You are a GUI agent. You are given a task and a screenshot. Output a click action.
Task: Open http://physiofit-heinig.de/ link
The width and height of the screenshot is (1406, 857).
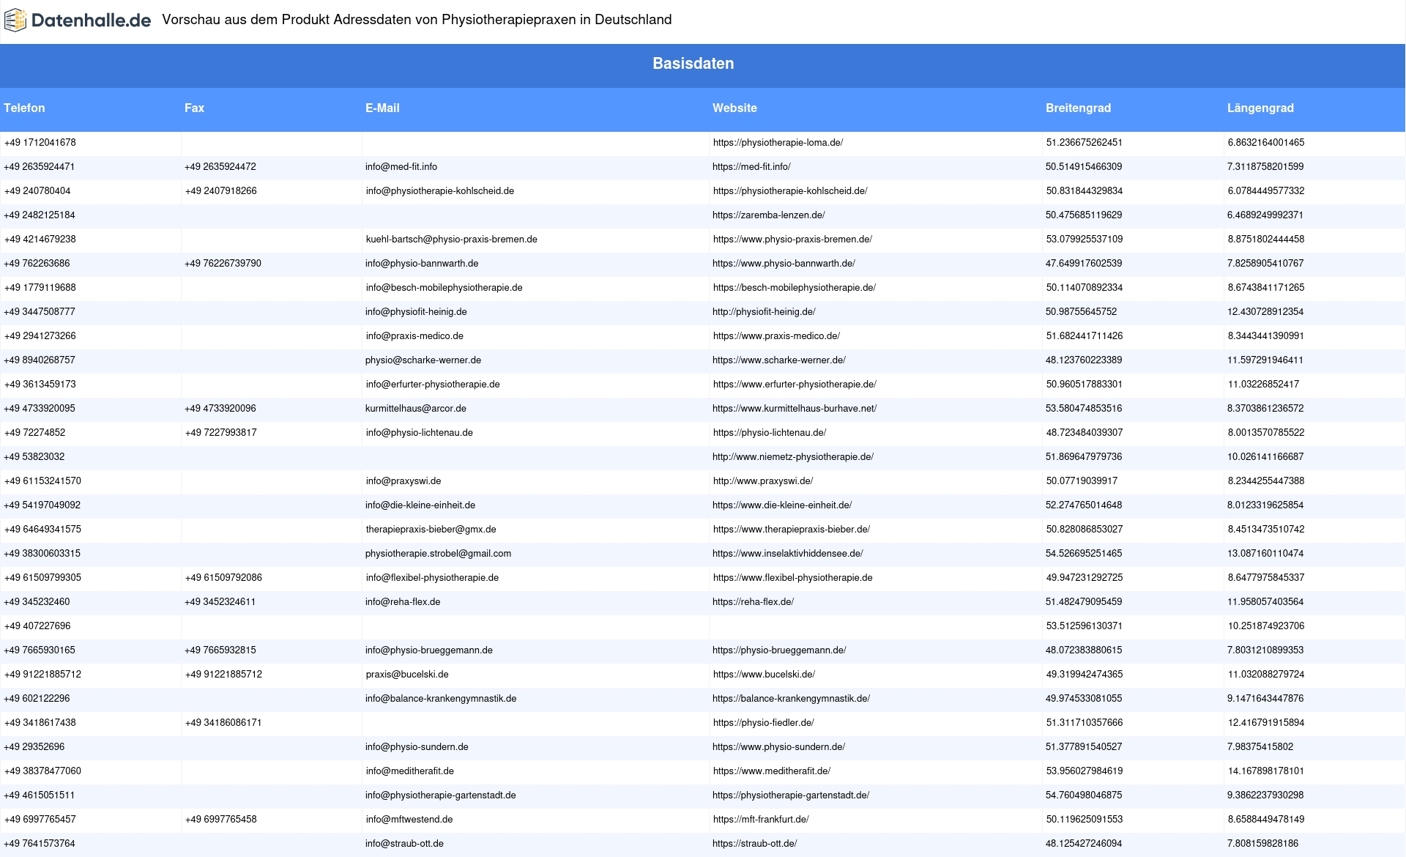click(x=764, y=312)
